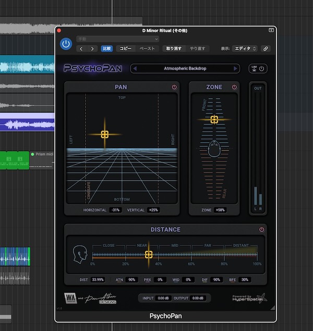Click the DIST value field 33.99%
The height and width of the screenshot is (331, 313).
98,280
